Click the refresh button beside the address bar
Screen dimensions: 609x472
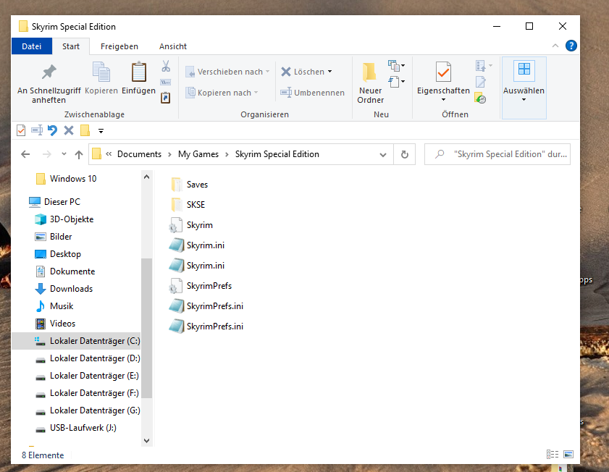pos(404,154)
